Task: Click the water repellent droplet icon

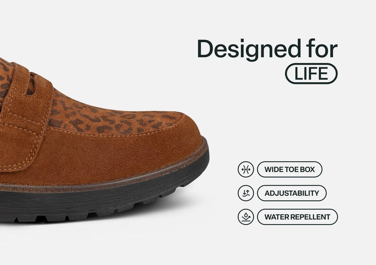Action: pos(245,217)
